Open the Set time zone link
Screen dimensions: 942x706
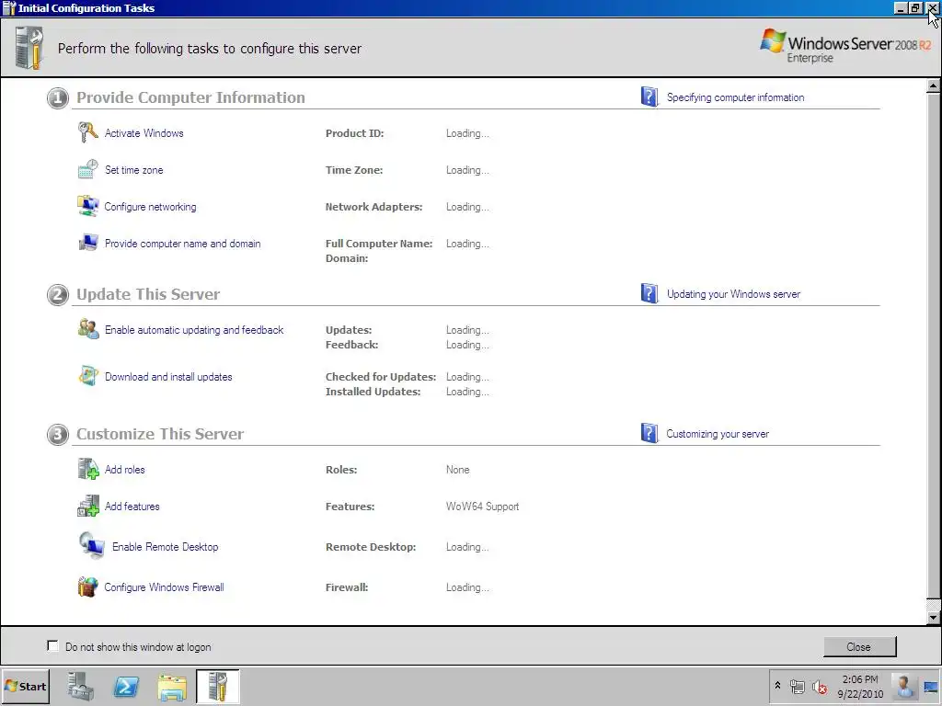pyautogui.click(x=134, y=169)
